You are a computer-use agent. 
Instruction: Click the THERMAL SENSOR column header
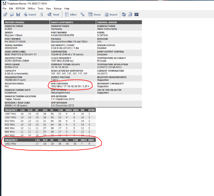pyautogui.click(x=119, y=22)
